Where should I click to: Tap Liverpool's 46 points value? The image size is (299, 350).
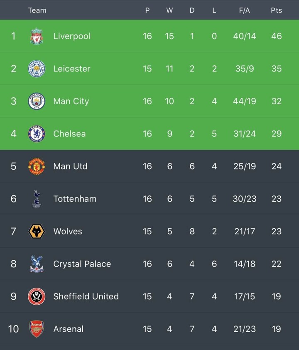[x=276, y=36]
